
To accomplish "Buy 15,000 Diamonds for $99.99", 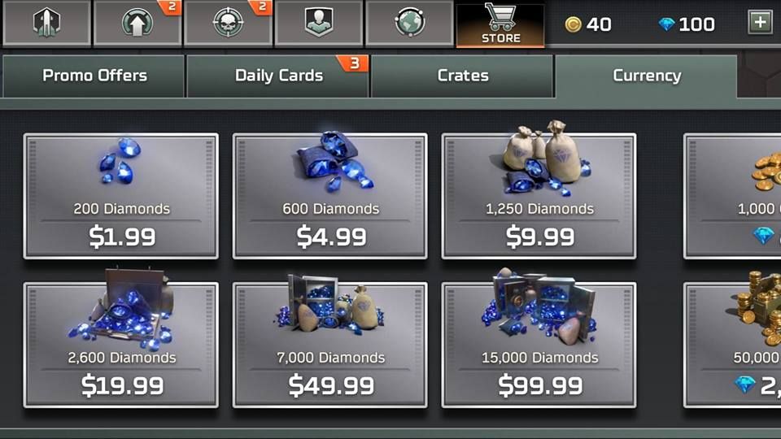I will point(539,345).
